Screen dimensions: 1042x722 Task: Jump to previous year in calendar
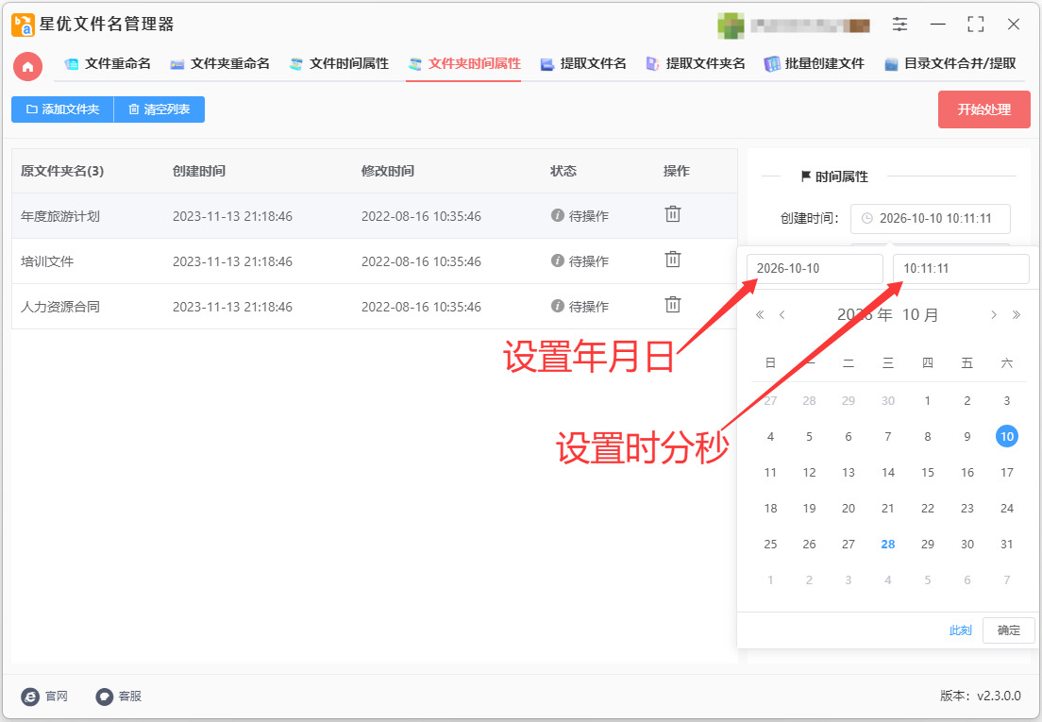tap(760, 315)
